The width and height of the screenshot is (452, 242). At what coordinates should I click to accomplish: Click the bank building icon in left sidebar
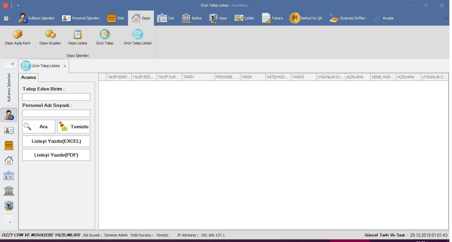[x=9, y=191]
